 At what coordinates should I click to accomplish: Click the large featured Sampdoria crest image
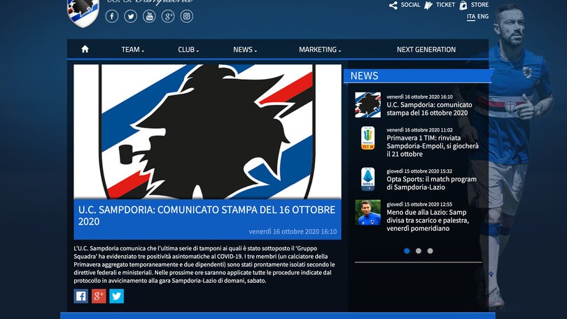[x=208, y=132]
